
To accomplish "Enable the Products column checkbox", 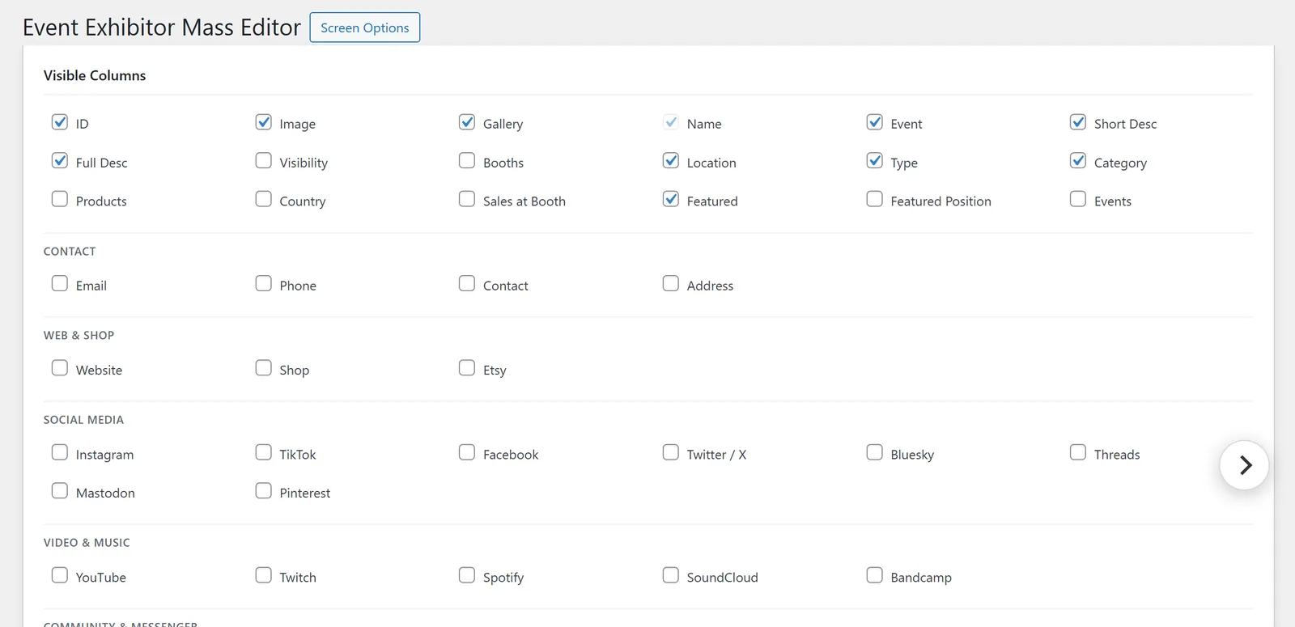I will coord(60,199).
